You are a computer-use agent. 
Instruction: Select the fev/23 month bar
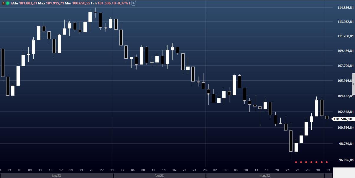click(x=159, y=176)
